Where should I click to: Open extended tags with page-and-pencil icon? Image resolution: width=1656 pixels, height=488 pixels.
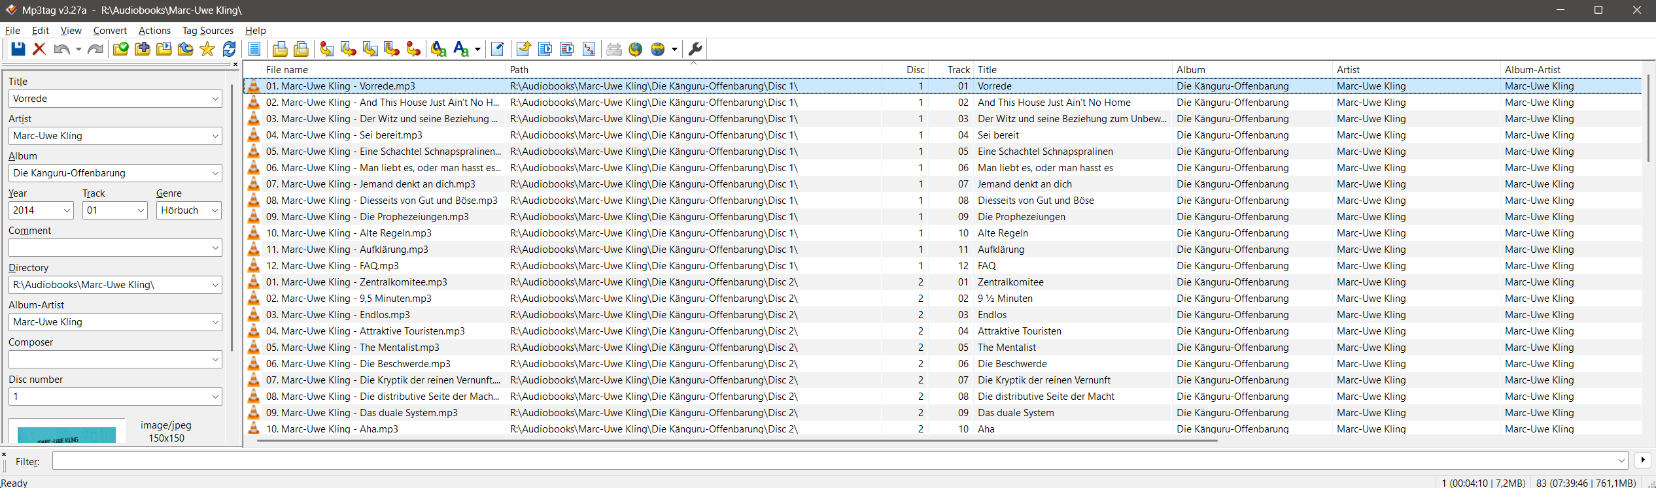[x=498, y=49]
